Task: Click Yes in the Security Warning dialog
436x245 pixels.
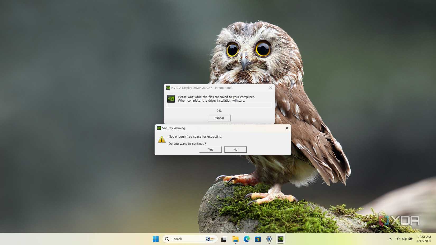Action: click(210, 149)
